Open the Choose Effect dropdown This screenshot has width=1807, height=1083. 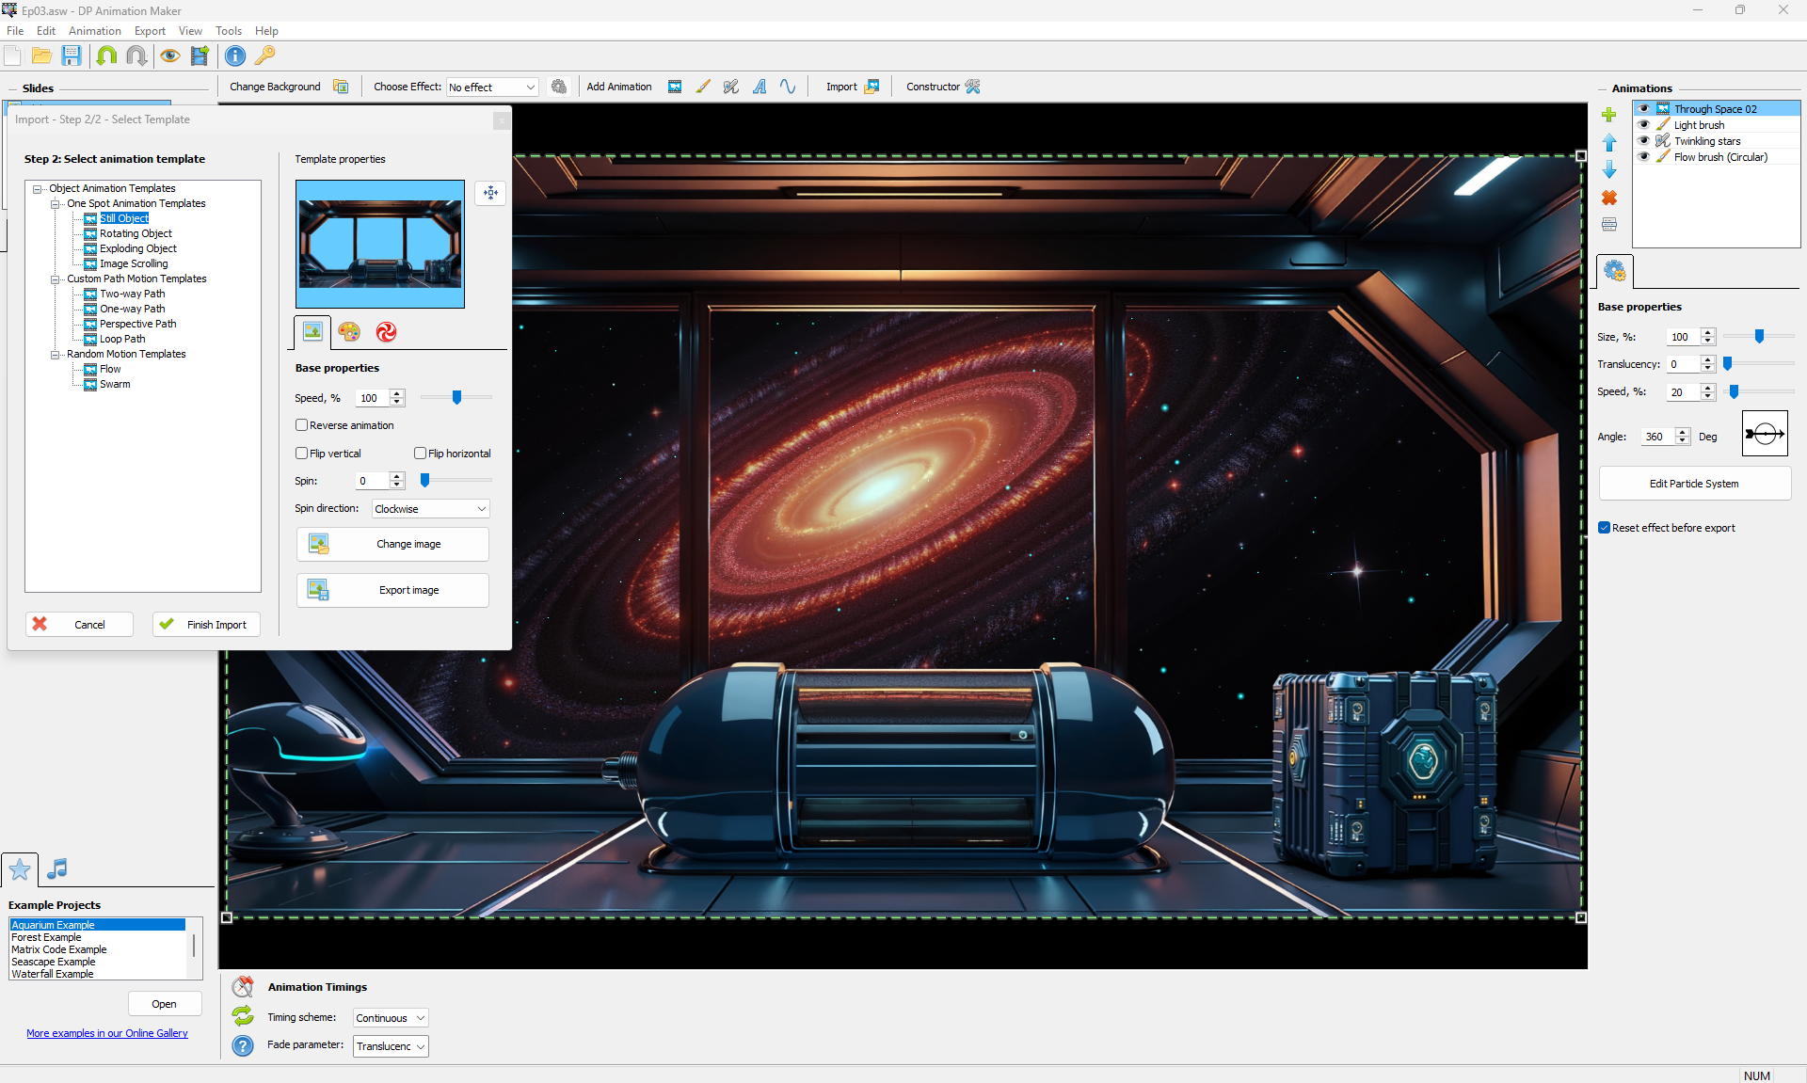click(x=492, y=88)
